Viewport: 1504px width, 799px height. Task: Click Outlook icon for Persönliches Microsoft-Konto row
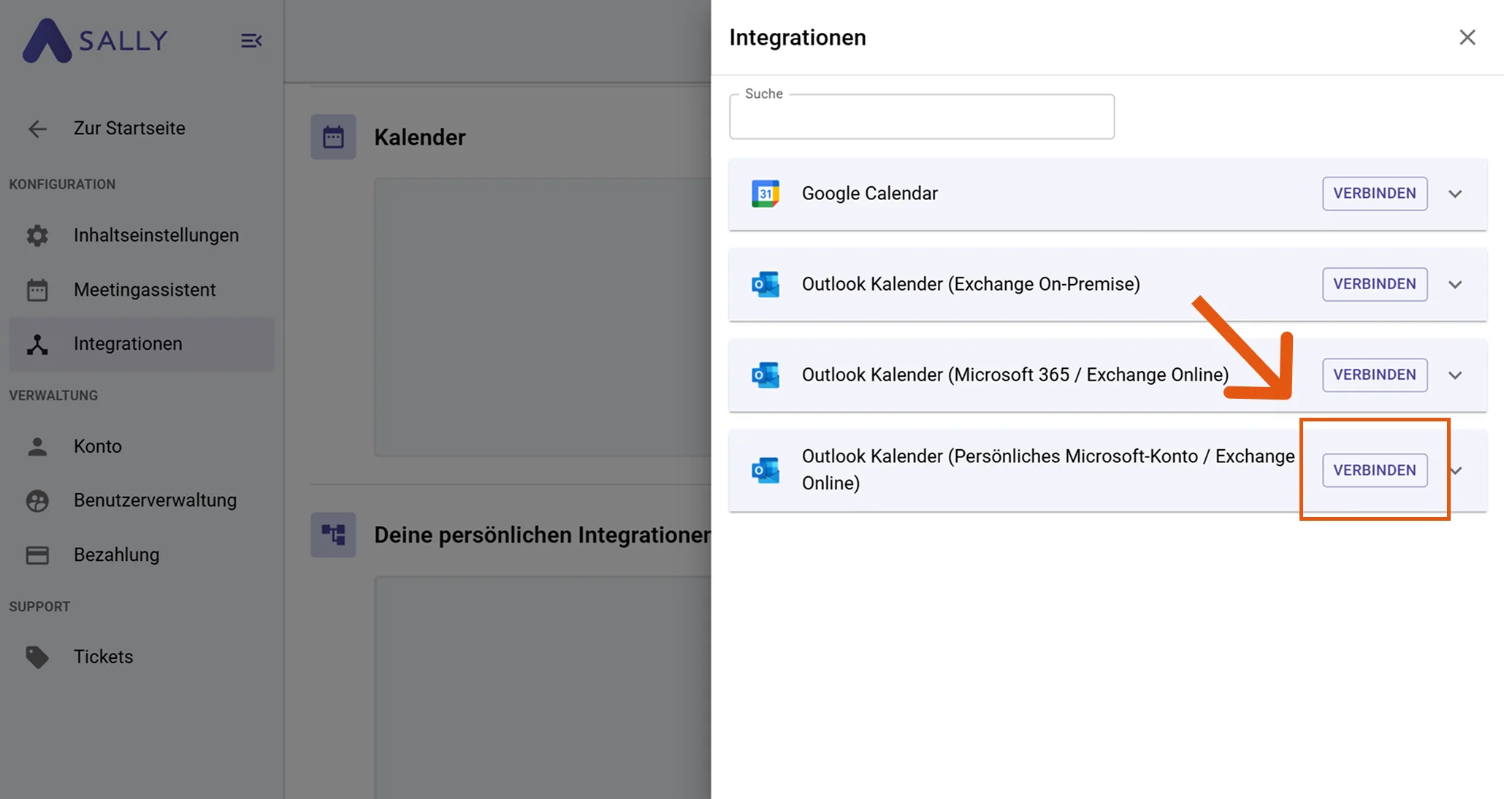coord(766,470)
